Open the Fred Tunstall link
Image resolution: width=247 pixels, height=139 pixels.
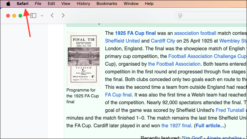(x=230, y=110)
